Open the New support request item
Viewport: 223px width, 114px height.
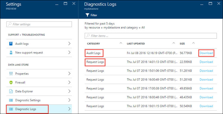point(39,52)
